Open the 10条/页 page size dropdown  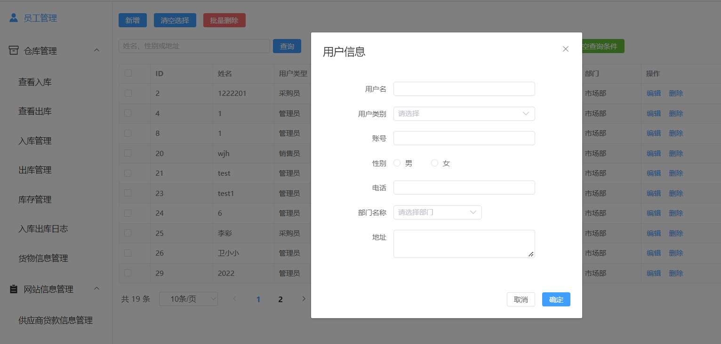(189, 299)
